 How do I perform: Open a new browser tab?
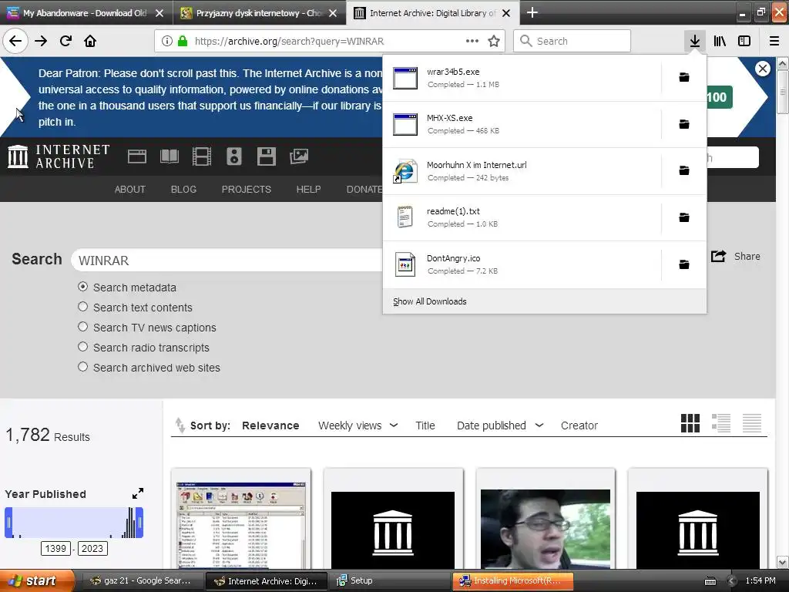click(x=532, y=12)
